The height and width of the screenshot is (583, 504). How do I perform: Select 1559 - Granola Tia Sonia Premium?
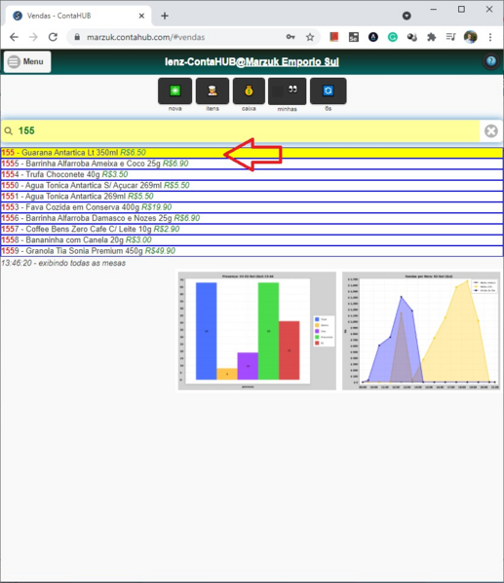click(x=252, y=251)
